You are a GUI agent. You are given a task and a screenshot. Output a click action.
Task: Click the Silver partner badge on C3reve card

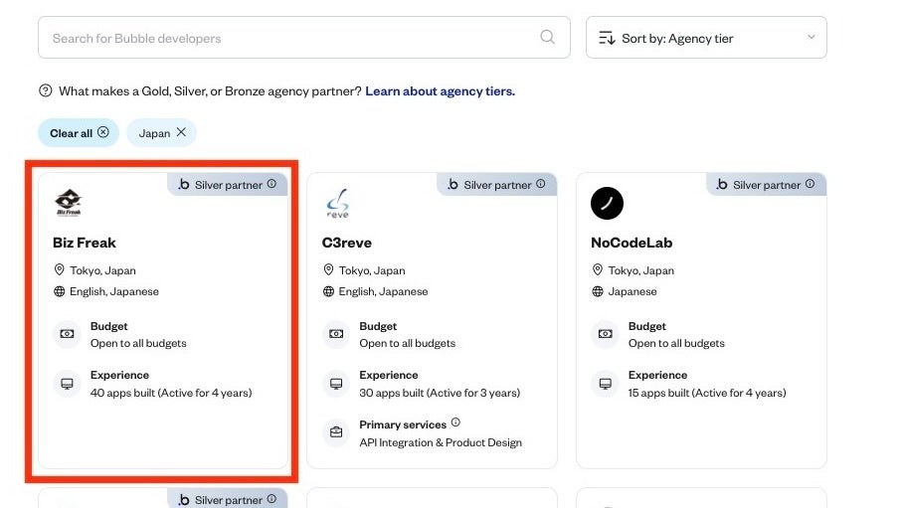(x=496, y=185)
